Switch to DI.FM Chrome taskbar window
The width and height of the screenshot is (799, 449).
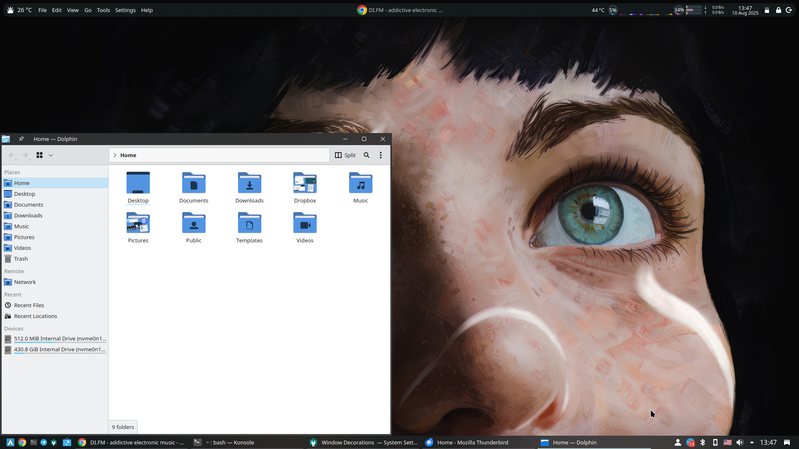pos(131,442)
